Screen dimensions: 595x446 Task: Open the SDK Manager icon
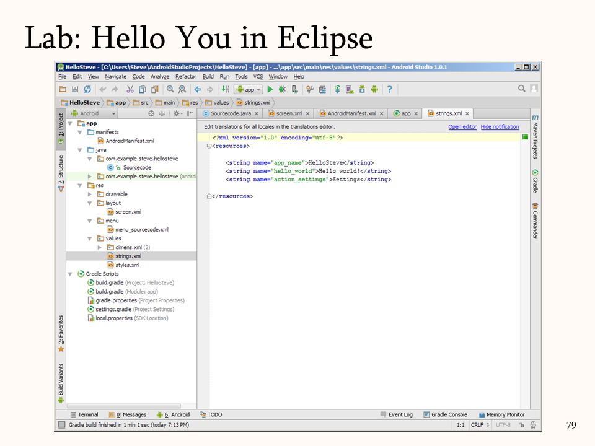coord(362,89)
